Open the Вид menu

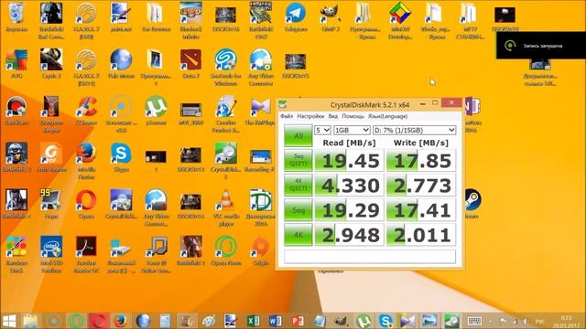(333, 116)
